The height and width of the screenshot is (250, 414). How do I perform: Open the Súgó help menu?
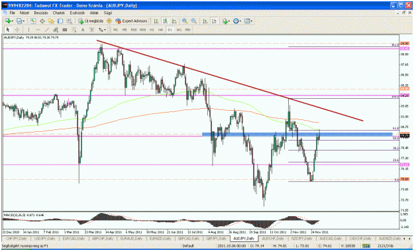click(x=108, y=13)
